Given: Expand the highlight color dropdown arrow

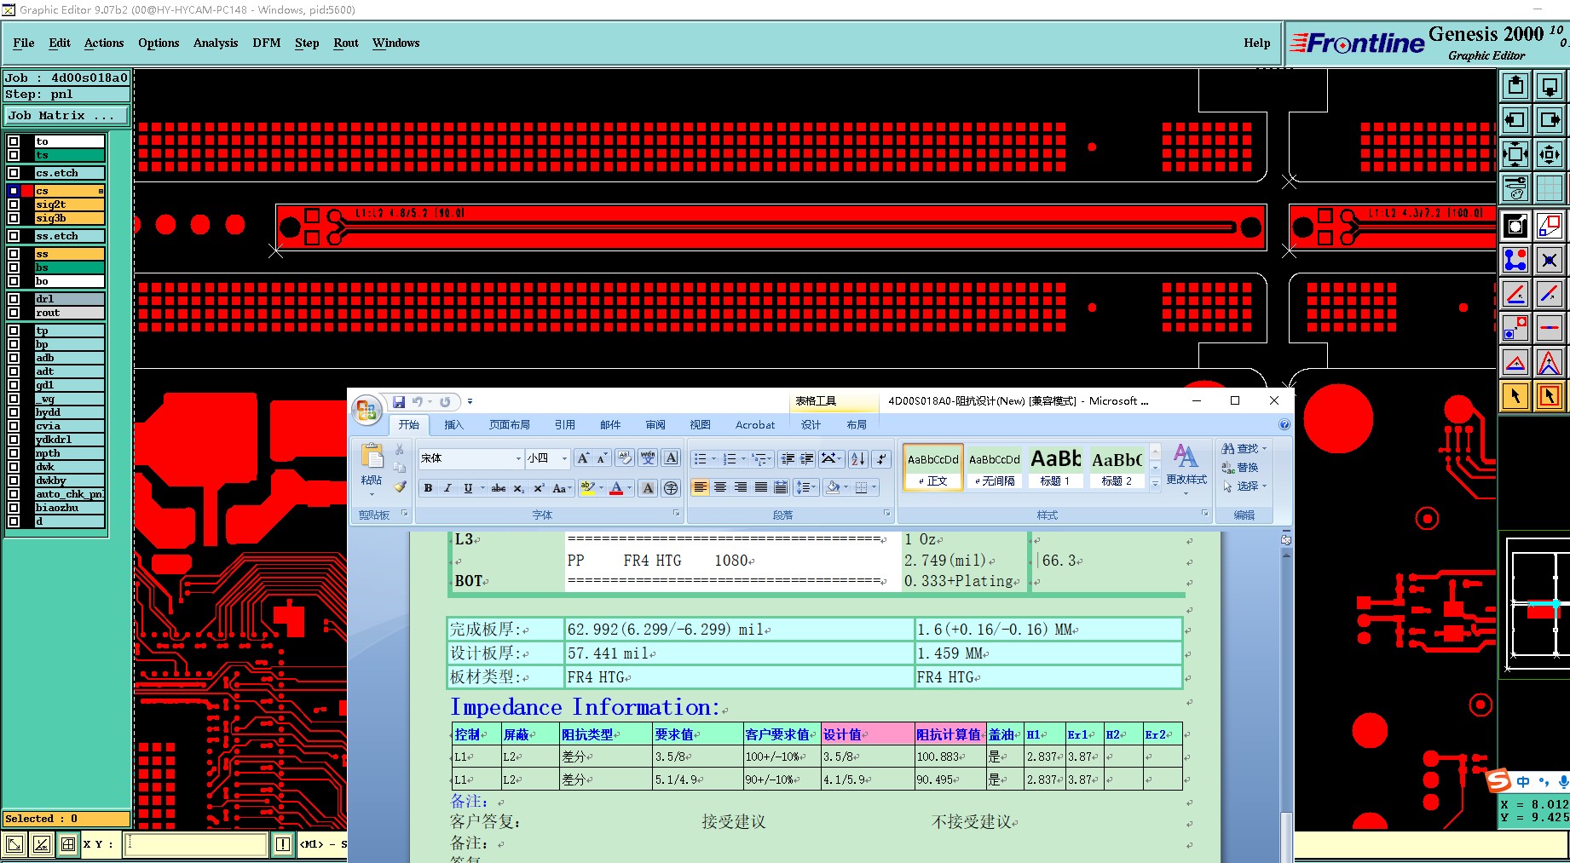Looking at the screenshot, I should (601, 488).
